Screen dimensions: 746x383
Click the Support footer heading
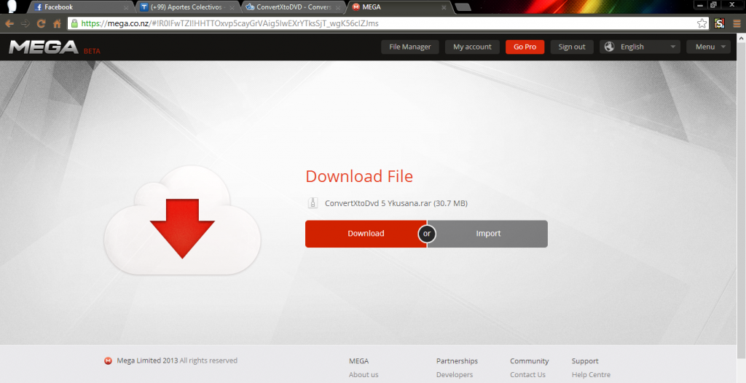pyautogui.click(x=585, y=361)
